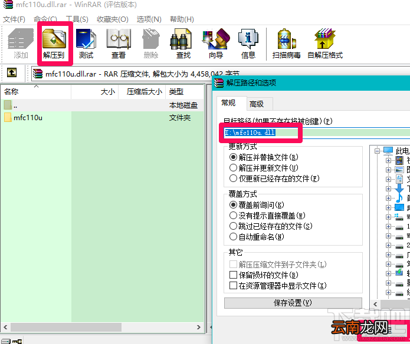The width and height of the screenshot is (410, 344).
Task: Expand the Pictures node in the folder tree
Action: tap(388, 170)
